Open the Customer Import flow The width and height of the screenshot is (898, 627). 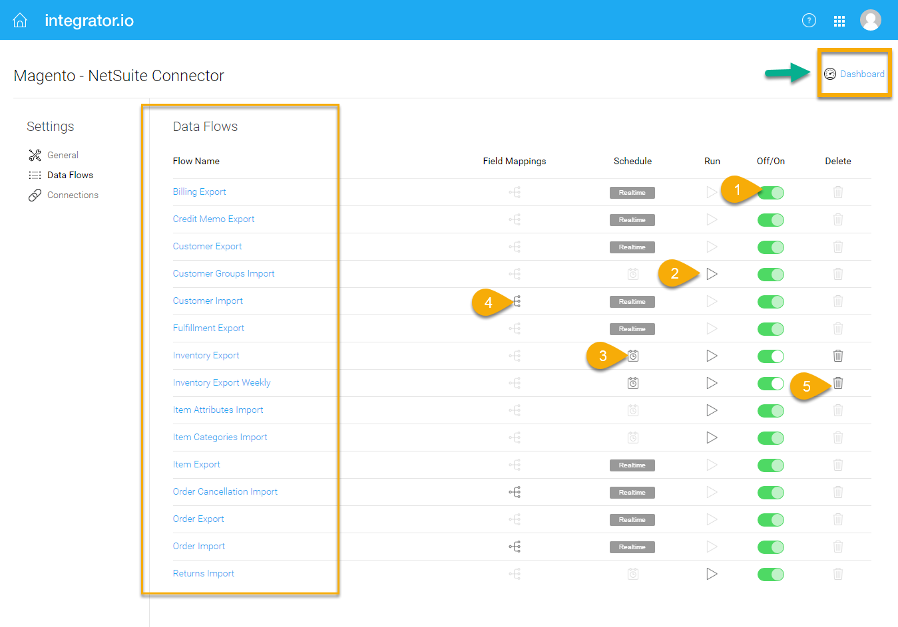pos(208,301)
